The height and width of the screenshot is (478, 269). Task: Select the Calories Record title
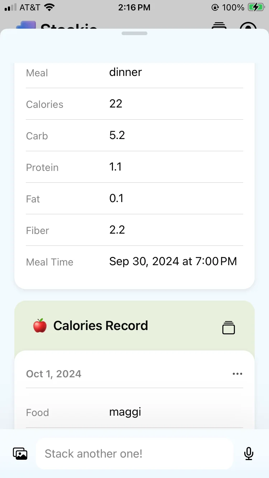pos(100,326)
